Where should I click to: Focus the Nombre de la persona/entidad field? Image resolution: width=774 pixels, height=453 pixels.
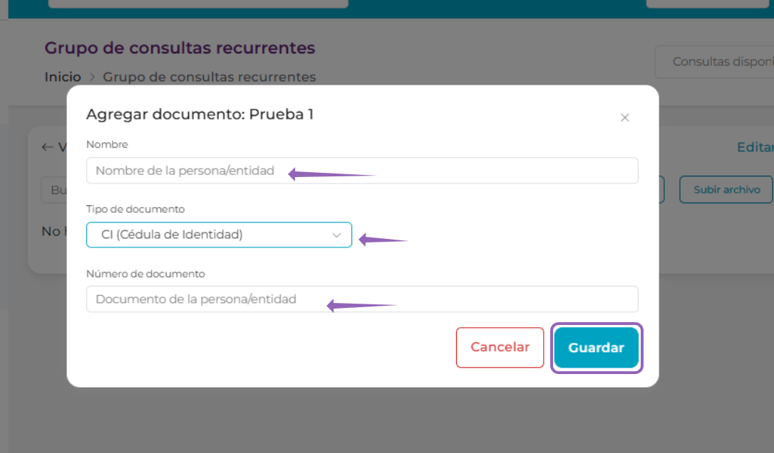(362, 171)
